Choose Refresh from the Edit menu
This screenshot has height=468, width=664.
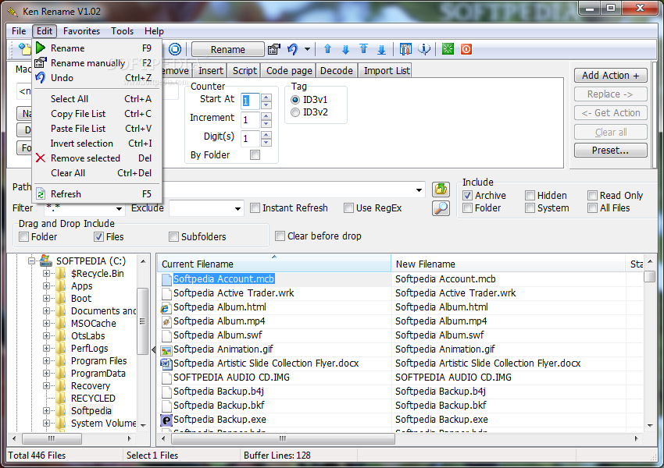point(97,194)
